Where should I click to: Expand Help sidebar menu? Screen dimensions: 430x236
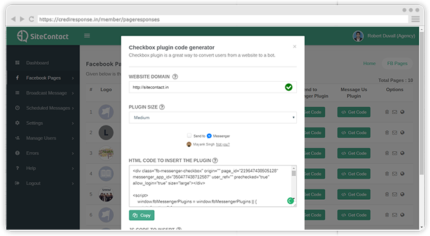click(73, 169)
